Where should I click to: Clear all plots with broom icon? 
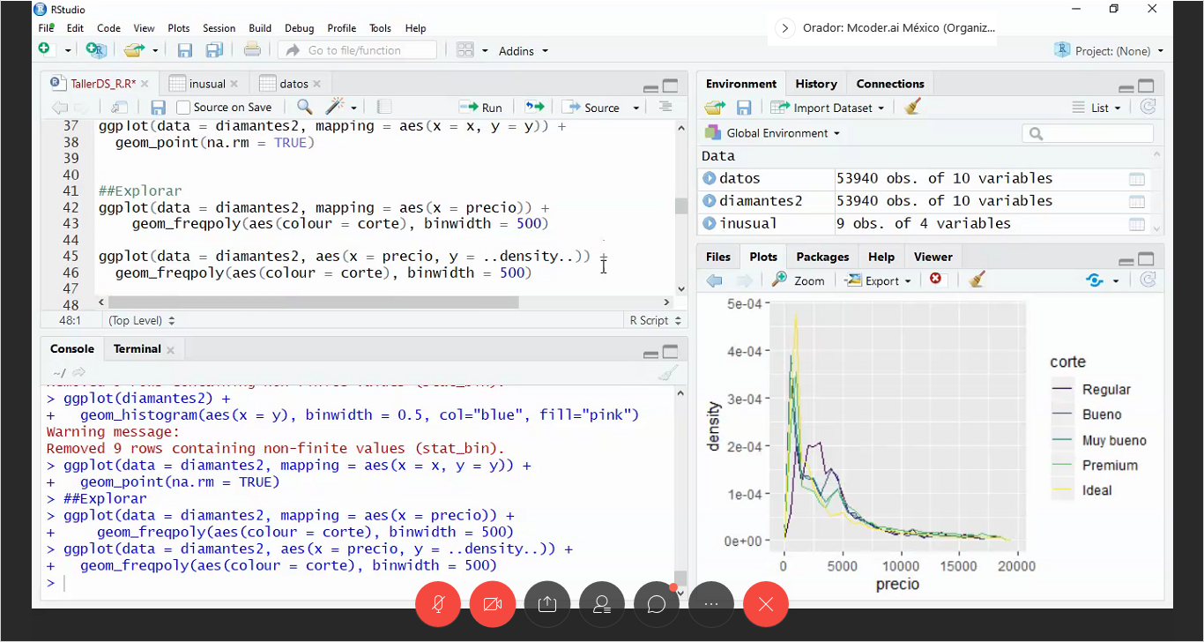[977, 280]
